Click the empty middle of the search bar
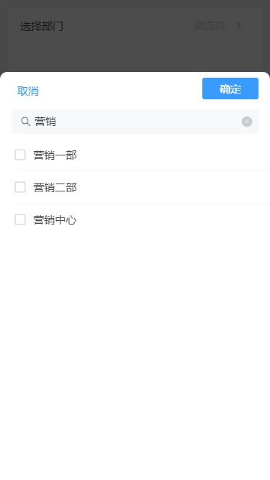 pos(147,122)
